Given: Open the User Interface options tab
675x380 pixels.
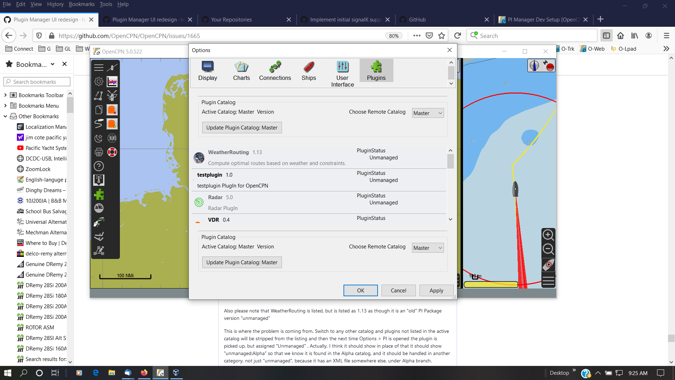Looking at the screenshot, I should pos(342,74).
